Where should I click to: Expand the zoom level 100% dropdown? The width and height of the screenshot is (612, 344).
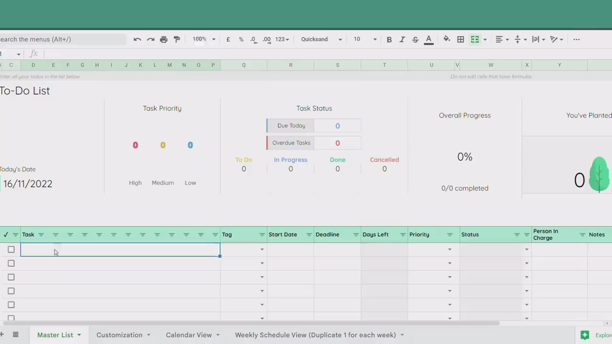pyautogui.click(x=204, y=39)
